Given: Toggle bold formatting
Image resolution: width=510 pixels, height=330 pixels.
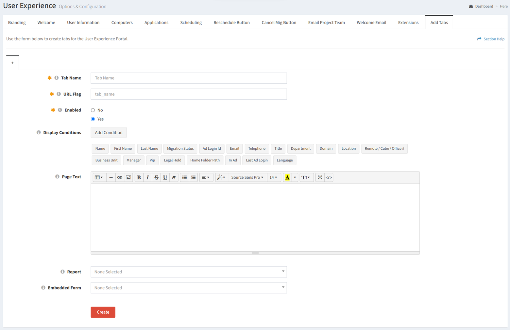Looking at the screenshot, I should 139,177.
